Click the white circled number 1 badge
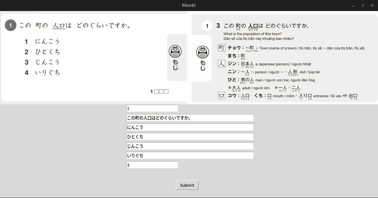This screenshot has height=198, width=378. point(207,26)
